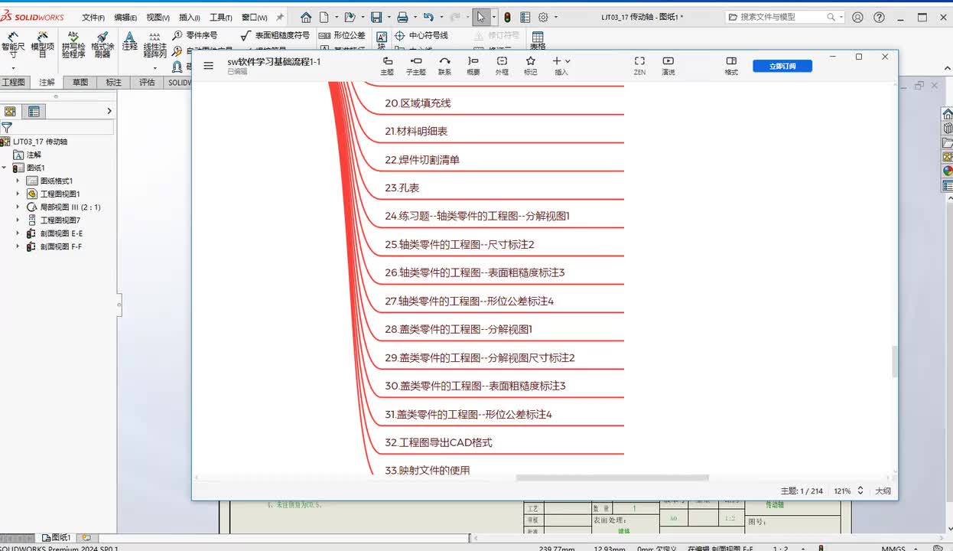Select the 中心符号线 center mark tool
953x551 pixels.
pos(421,35)
